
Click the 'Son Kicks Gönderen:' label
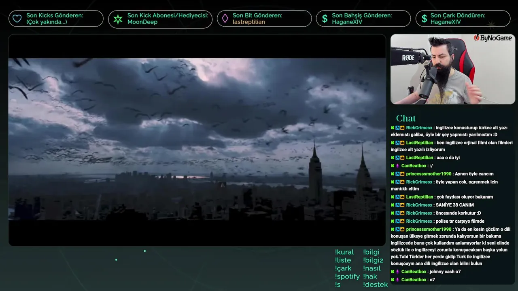[x=55, y=15]
